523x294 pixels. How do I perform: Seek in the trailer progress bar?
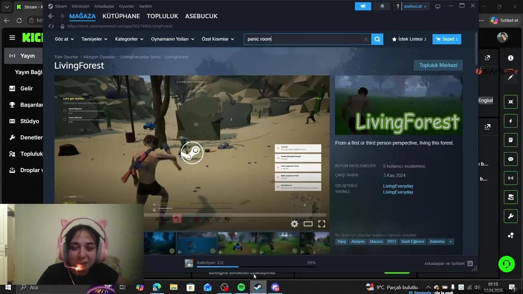(x=235, y=215)
